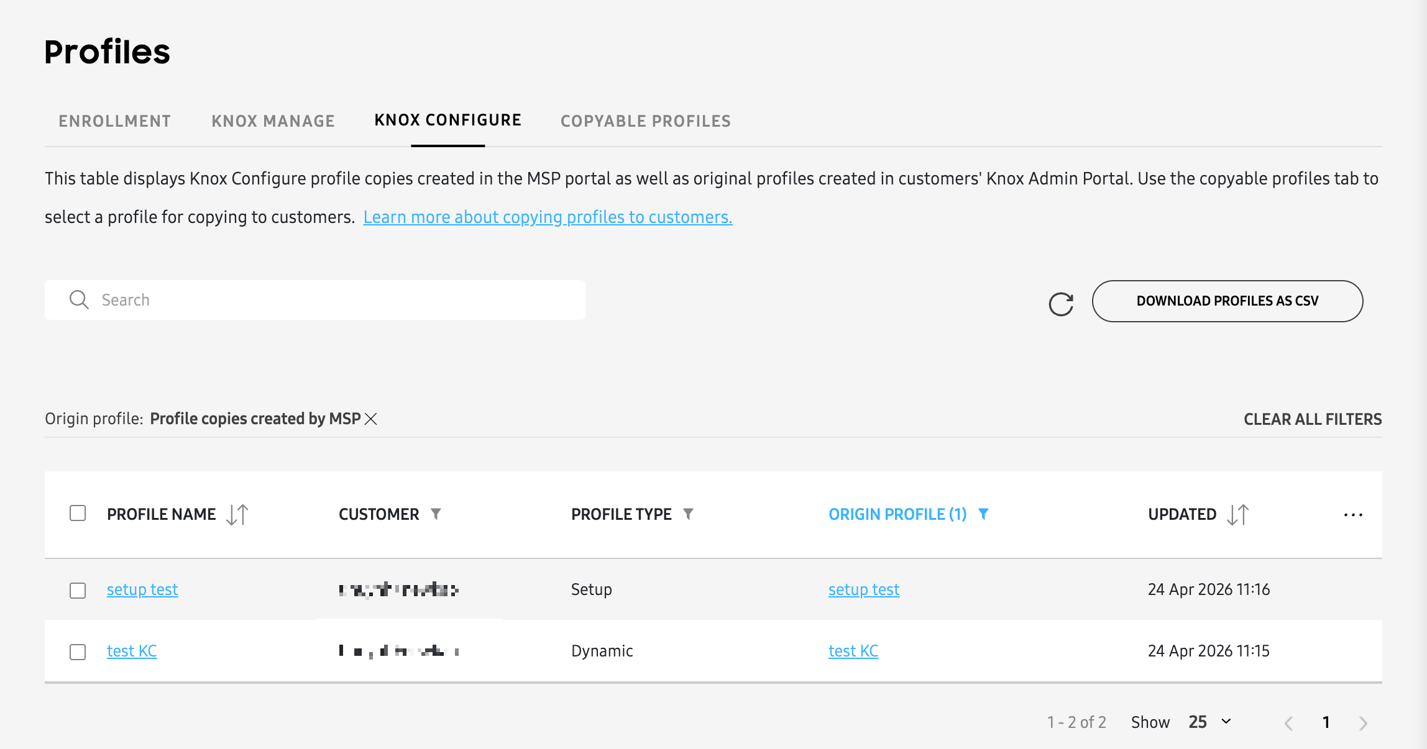Screen dimensions: 1427x749
Task: Go to the previous page arrow
Action: pos(1288,723)
